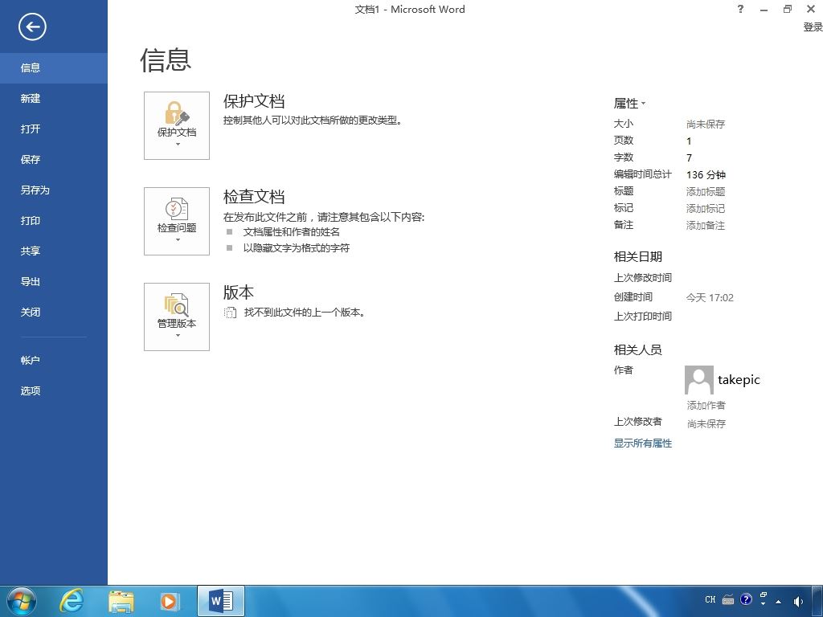Click the CH language indicator in tray
This screenshot has height=617, width=823.
710,599
